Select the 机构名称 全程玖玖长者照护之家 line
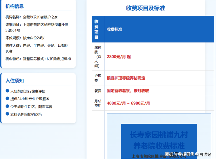The image size is (216, 159). (x=32, y=17)
